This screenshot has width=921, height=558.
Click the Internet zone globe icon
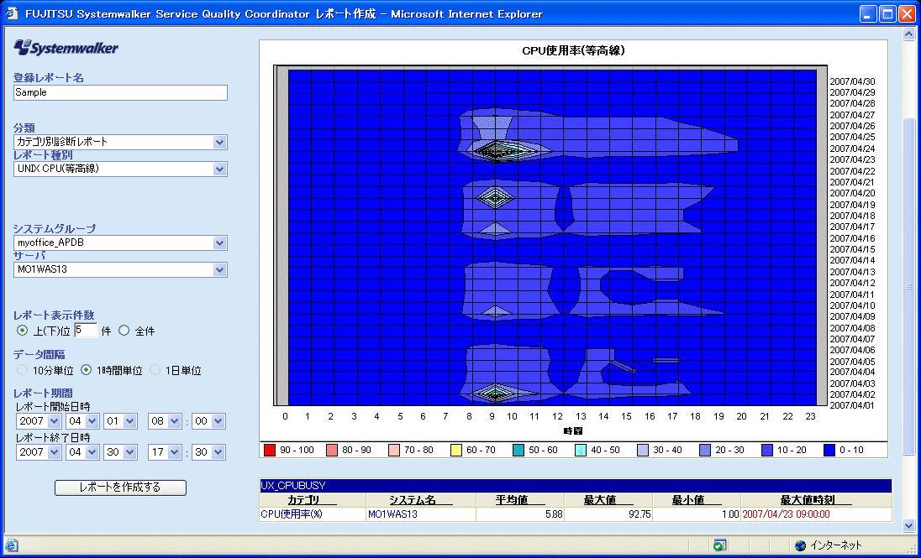[x=800, y=545]
